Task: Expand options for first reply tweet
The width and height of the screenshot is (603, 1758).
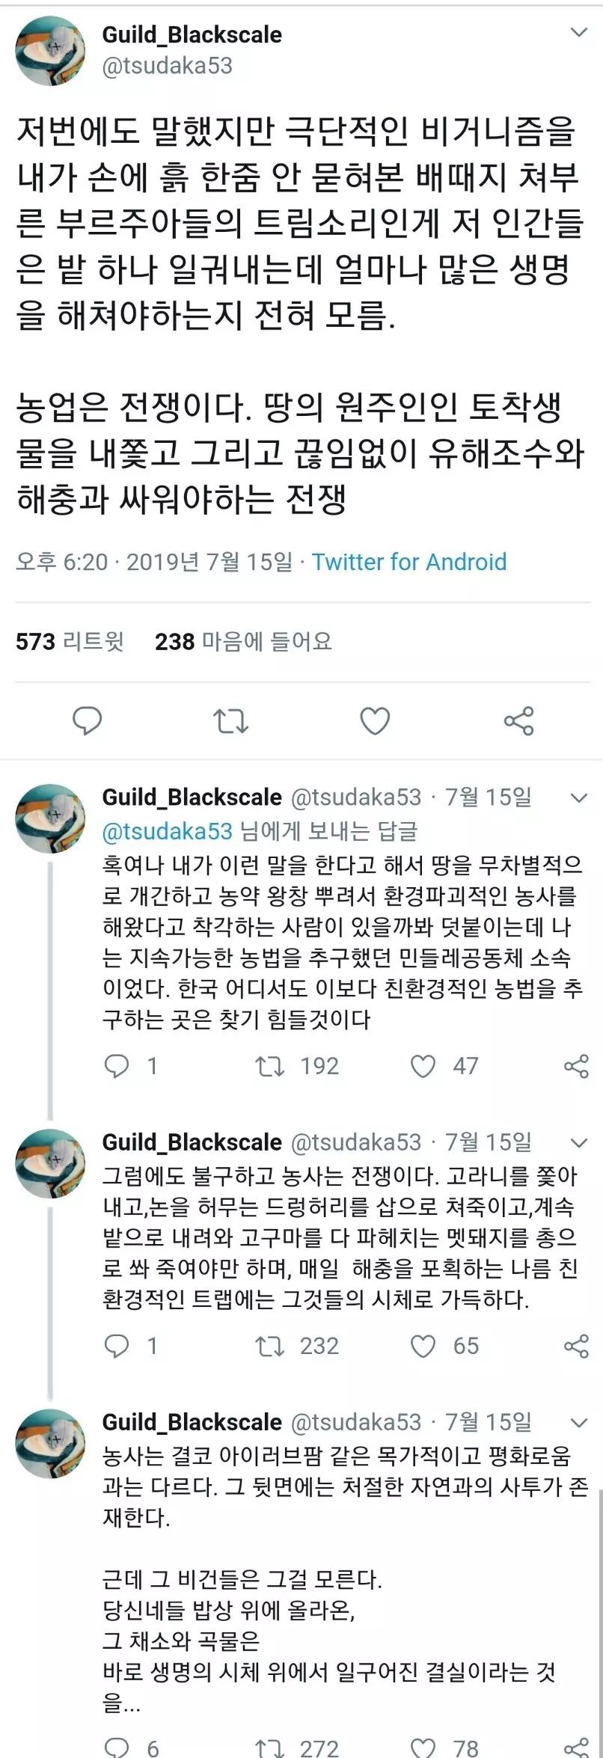Action: pyautogui.click(x=579, y=798)
